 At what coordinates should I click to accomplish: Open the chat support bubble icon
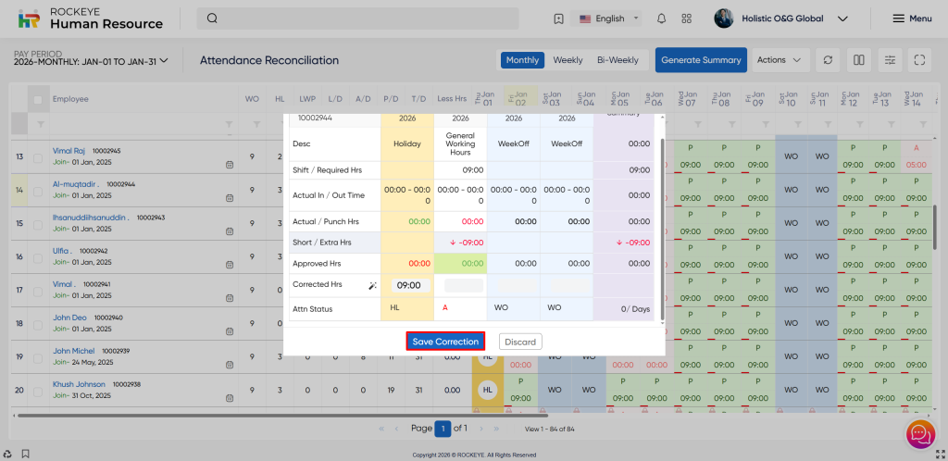(x=919, y=433)
